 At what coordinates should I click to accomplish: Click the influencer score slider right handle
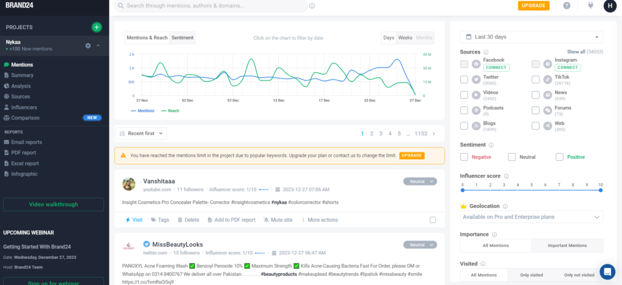tap(601, 191)
